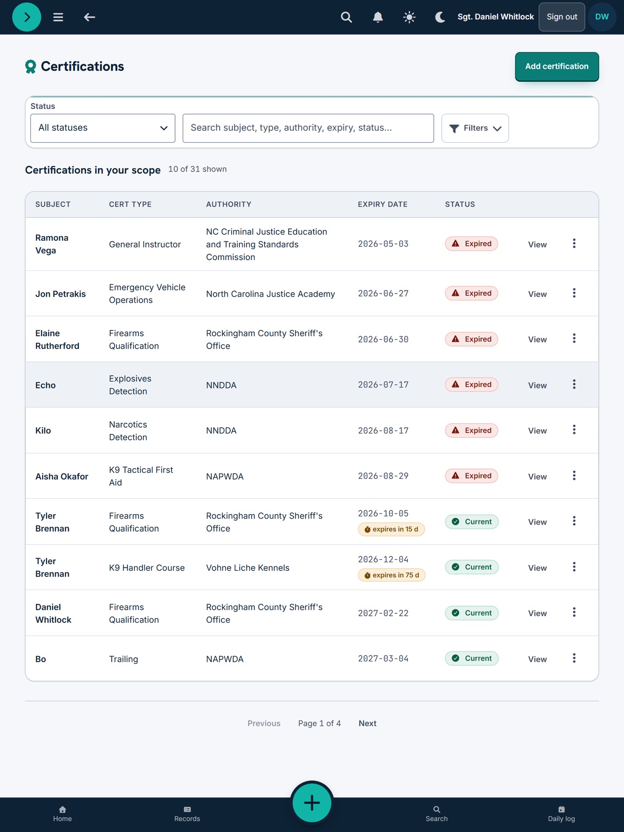Image resolution: width=624 pixels, height=832 pixels.
Task: View Jon Petrakis certification details
Action: click(537, 294)
